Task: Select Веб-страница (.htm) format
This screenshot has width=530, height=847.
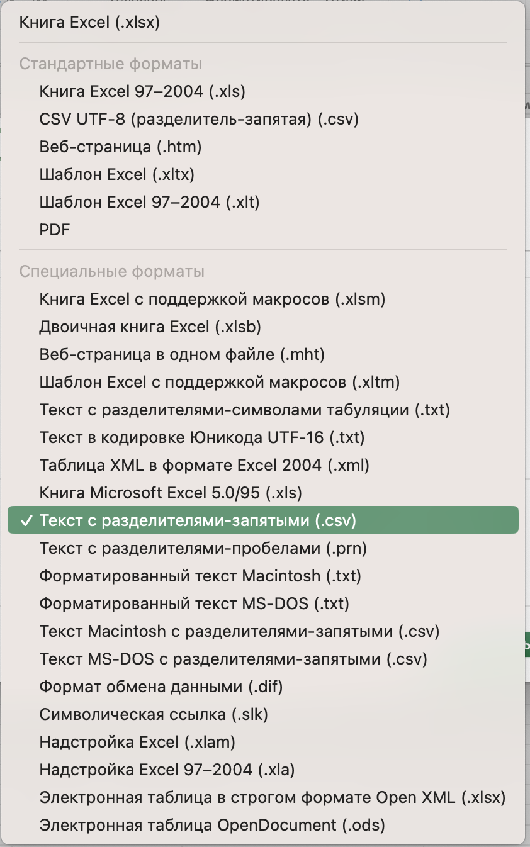Action: [x=120, y=147]
